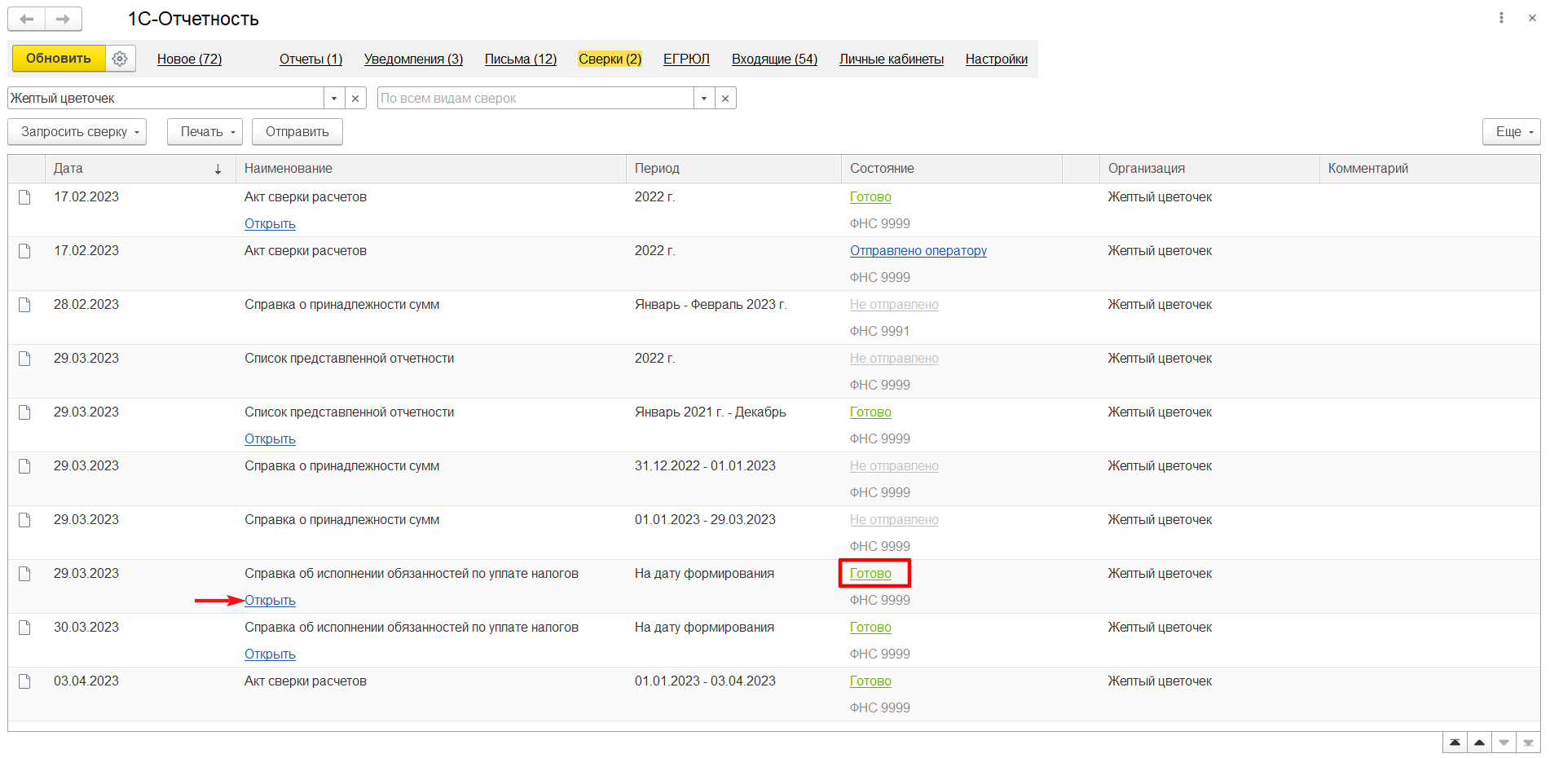1550x758 pixels.
Task: Open the Отправлено оператору status link
Action: click(918, 251)
